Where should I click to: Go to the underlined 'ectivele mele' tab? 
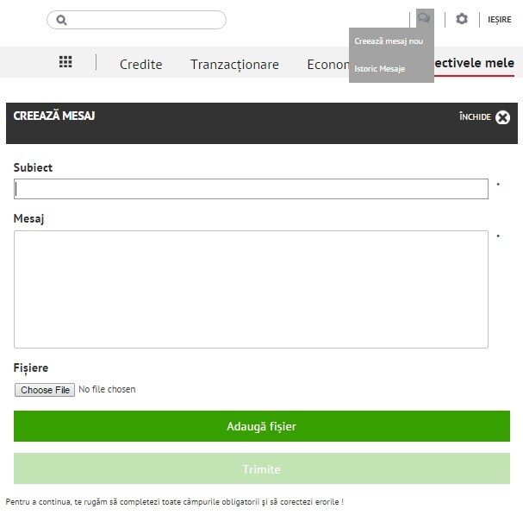[475, 63]
